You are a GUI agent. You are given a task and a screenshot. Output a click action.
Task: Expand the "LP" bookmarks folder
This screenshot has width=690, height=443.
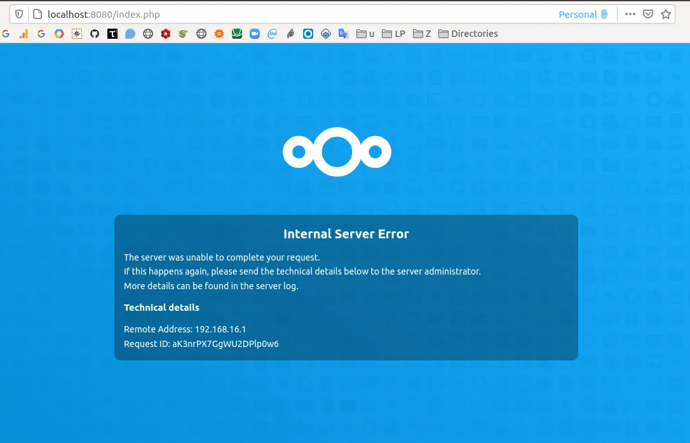click(393, 34)
